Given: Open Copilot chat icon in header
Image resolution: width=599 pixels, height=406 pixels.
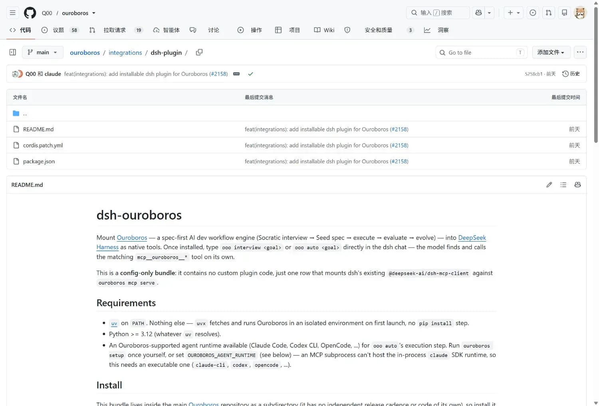Looking at the screenshot, I should pyautogui.click(x=478, y=13).
